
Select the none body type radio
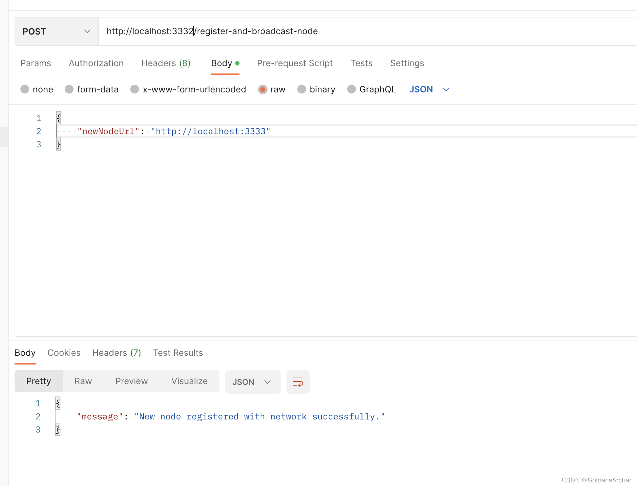point(25,89)
